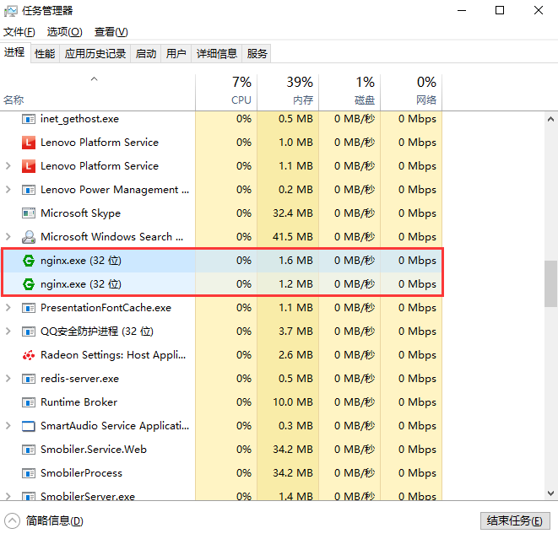Select the Radeon Settings: Host Appli... row

[221, 355]
